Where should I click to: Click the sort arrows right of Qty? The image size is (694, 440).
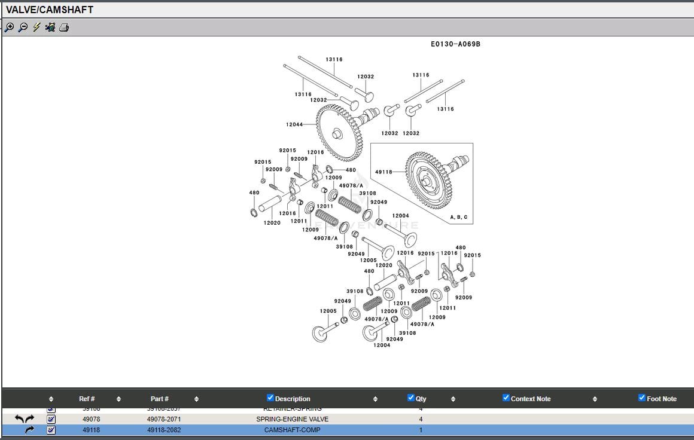click(453, 399)
